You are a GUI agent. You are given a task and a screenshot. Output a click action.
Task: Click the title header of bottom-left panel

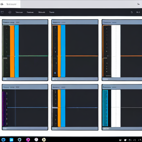25,87
